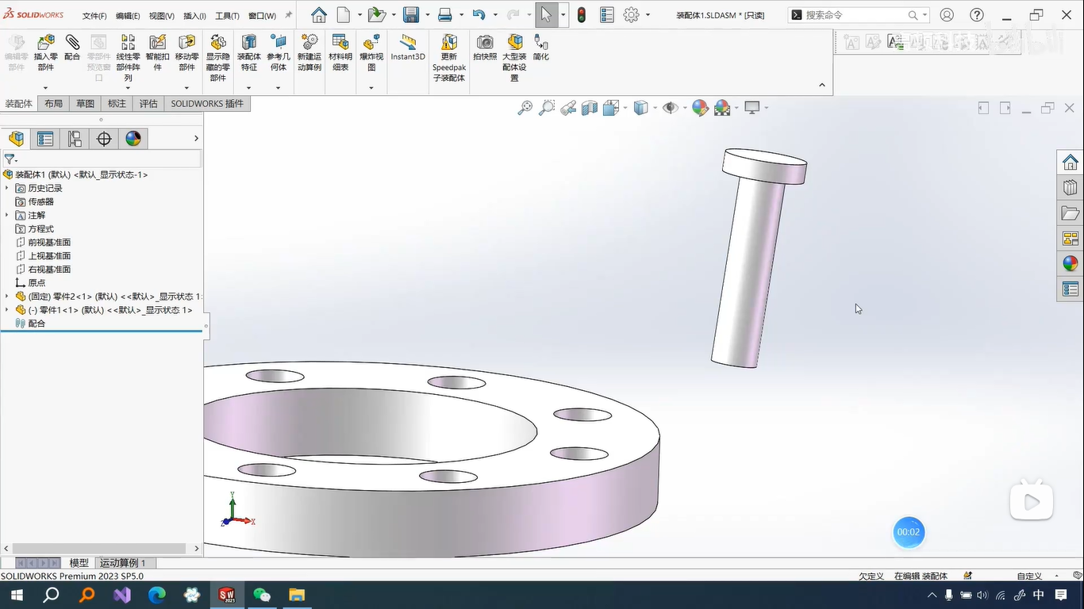
Task: Select the 配合 (Mate) paperclip tool
Action: [x=72, y=43]
